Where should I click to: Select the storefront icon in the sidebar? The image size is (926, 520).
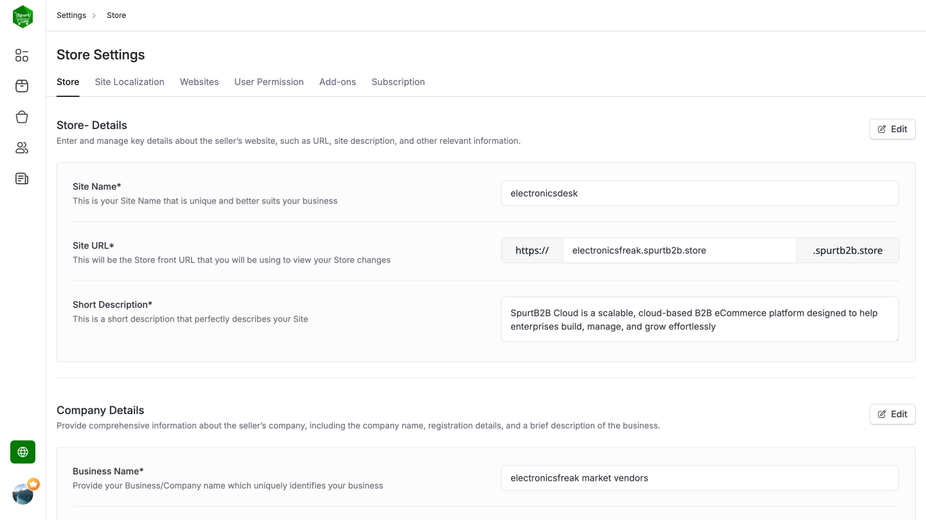point(21,85)
